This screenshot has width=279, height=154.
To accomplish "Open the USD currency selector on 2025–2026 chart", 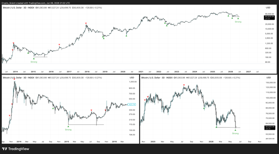I will click(x=268, y=78).
